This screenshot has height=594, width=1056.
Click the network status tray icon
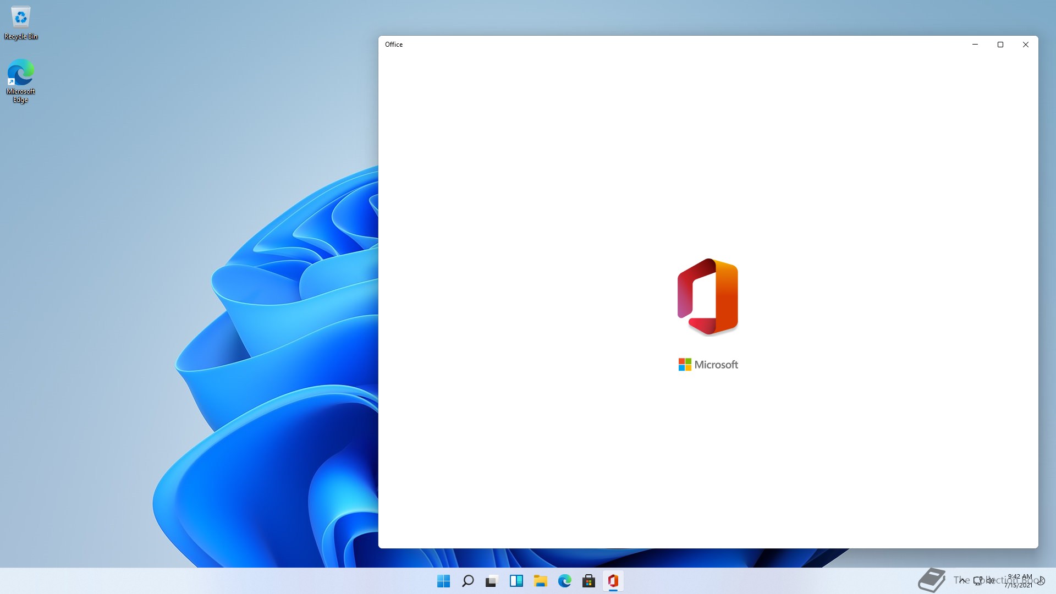978,580
